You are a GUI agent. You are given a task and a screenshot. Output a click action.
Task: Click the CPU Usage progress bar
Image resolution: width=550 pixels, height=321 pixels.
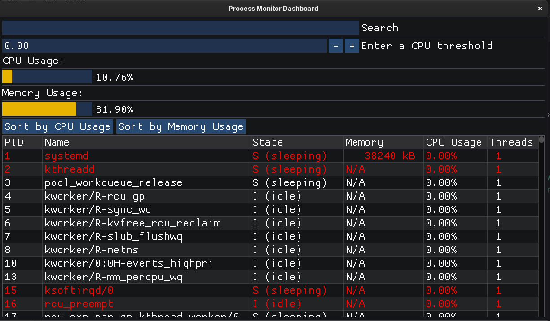pyautogui.click(x=47, y=76)
